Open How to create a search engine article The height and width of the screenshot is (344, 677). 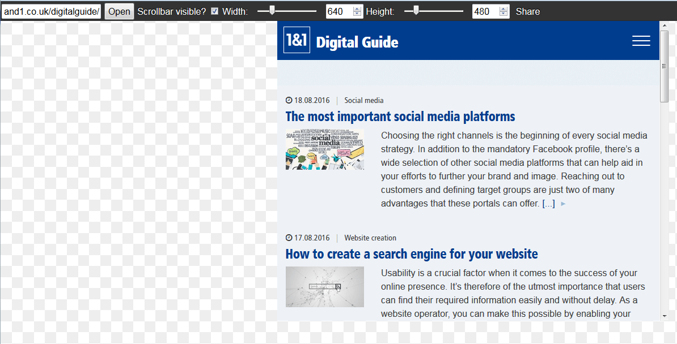point(412,255)
